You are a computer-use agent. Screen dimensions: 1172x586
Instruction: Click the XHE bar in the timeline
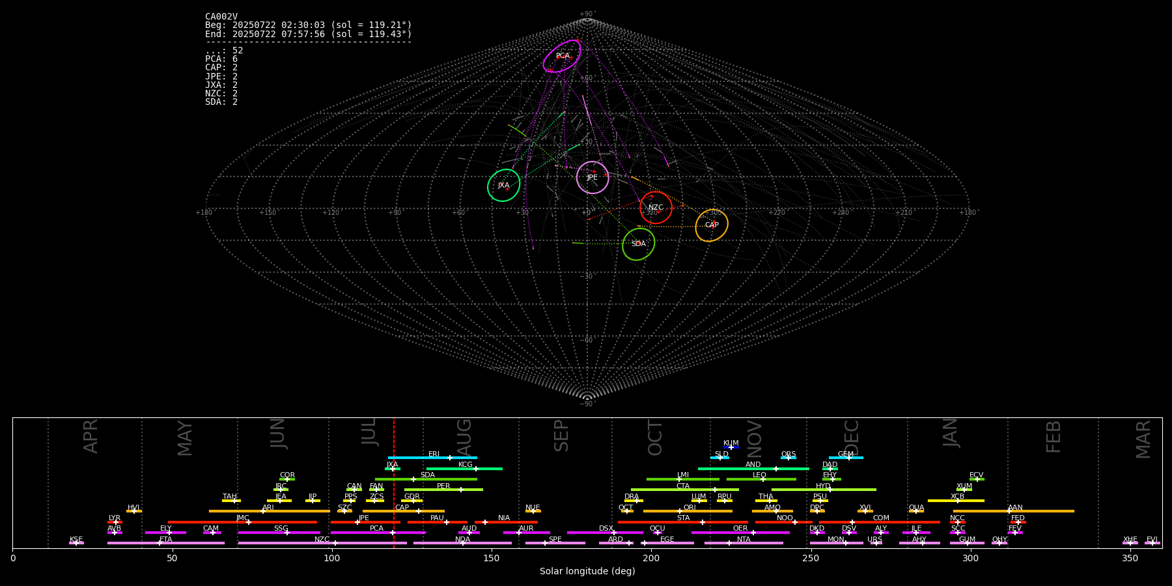pyautogui.click(x=1130, y=543)
